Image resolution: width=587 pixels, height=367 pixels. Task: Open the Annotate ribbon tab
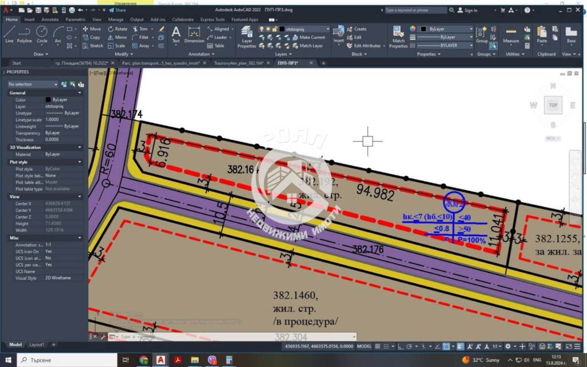50,19
